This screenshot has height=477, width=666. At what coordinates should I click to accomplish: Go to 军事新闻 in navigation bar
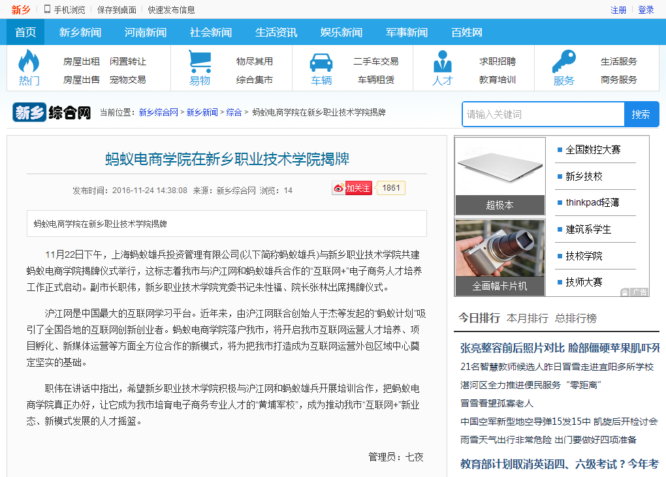coord(407,32)
